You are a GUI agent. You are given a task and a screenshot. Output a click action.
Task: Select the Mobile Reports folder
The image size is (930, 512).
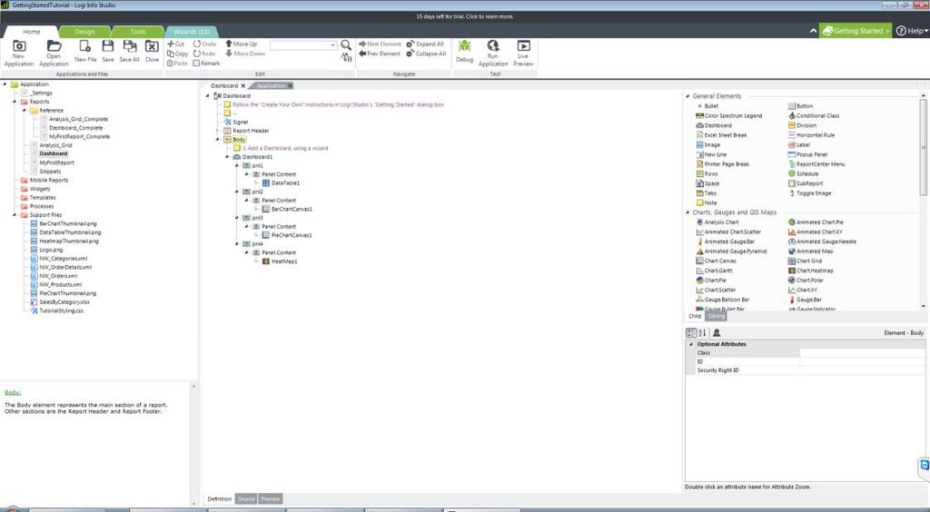point(49,180)
